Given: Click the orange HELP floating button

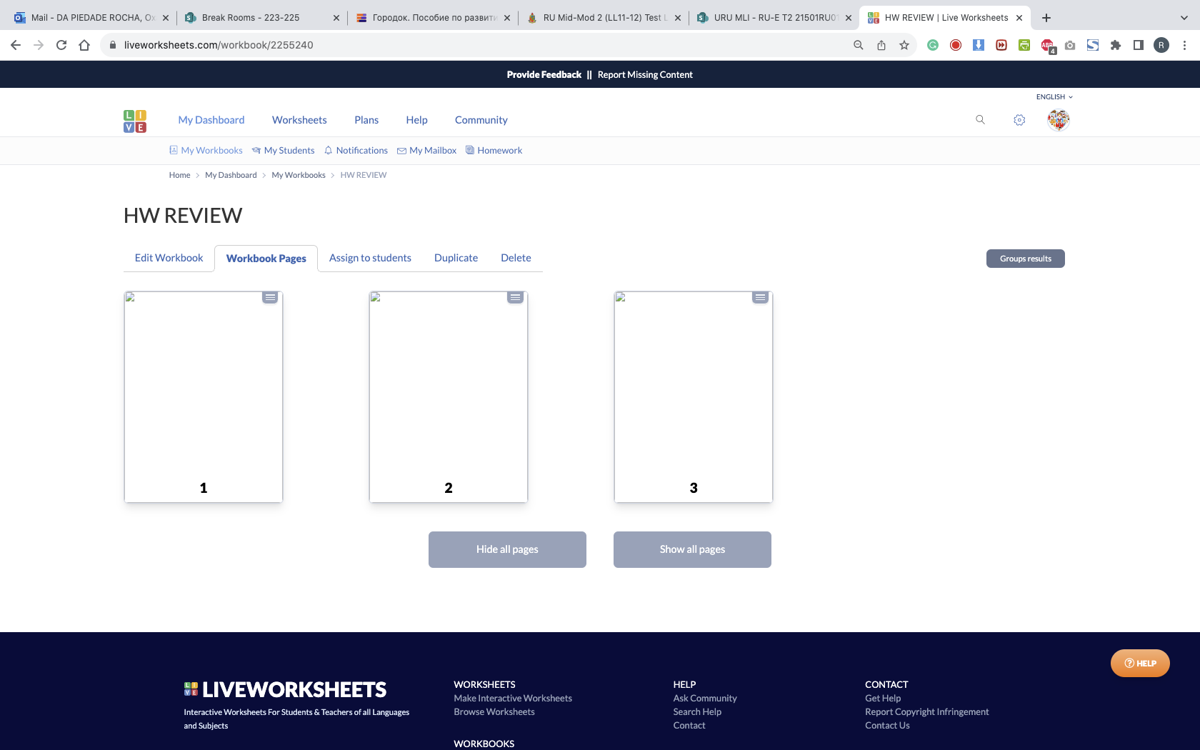Looking at the screenshot, I should pos(1139,663).
